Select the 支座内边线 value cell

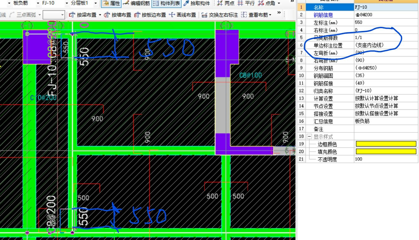(386, 45)
